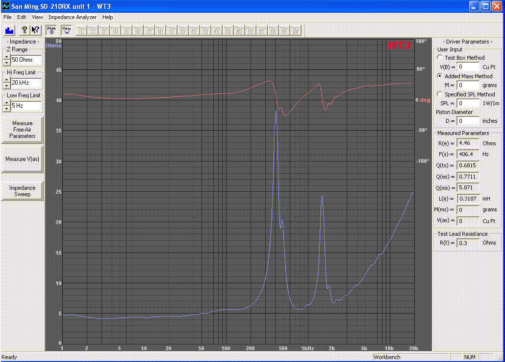Screen dimensions: 505x362
Task: Click the Q(ts) value 0.6815 field
Action: [x=468, y=165]
